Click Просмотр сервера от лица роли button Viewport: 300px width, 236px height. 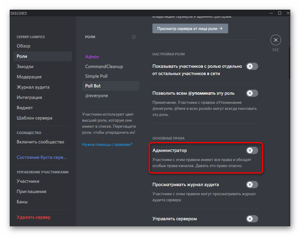(x=190, y=28)
